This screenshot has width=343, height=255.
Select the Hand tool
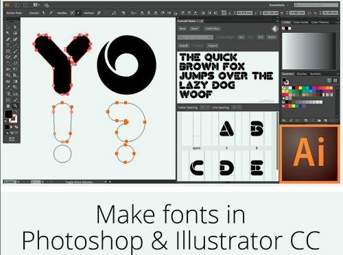click(x=8, y=106)
